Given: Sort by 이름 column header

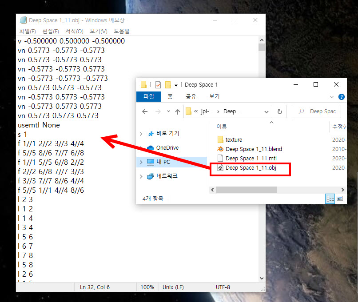Looking at the screenshot, I should coord(222,127).
